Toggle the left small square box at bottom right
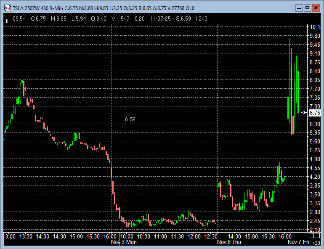 [x=312, y=236]
